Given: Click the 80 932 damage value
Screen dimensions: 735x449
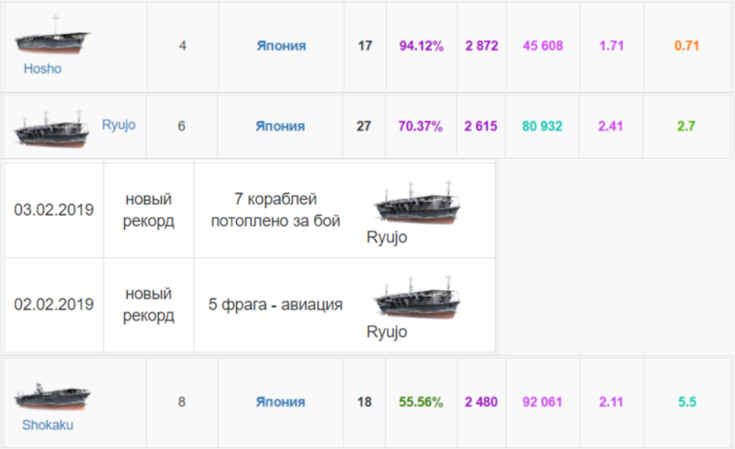Looking at the screenshot, I should coord(543,126).
